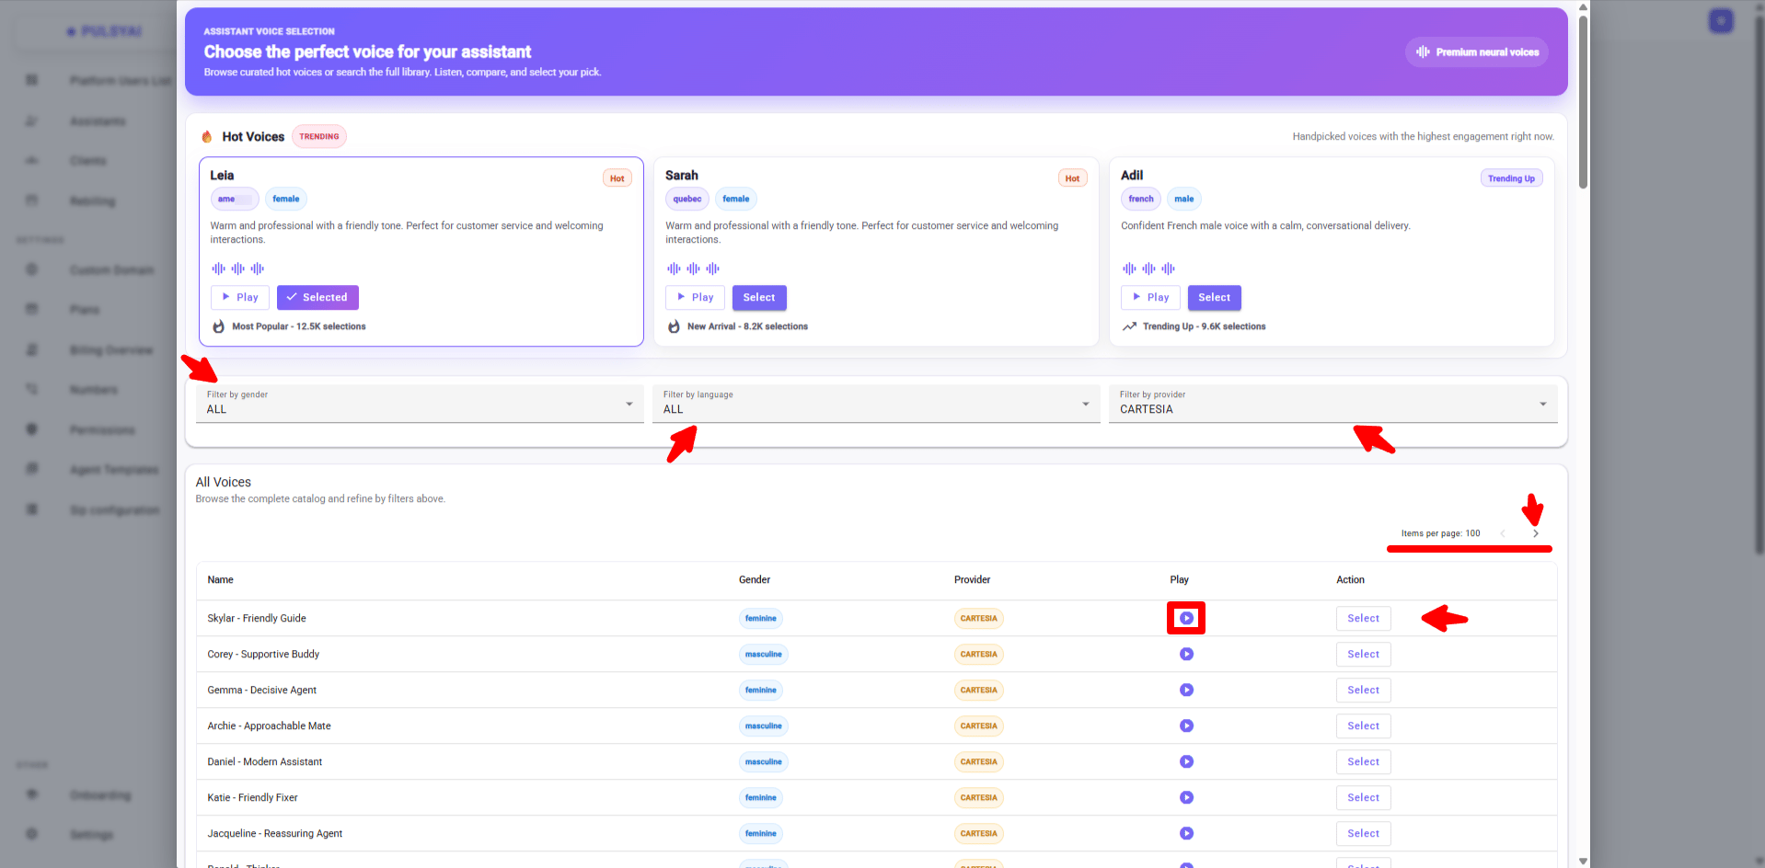
Task: Click the masculine chip in Daniel row
Action: (764, 762)
